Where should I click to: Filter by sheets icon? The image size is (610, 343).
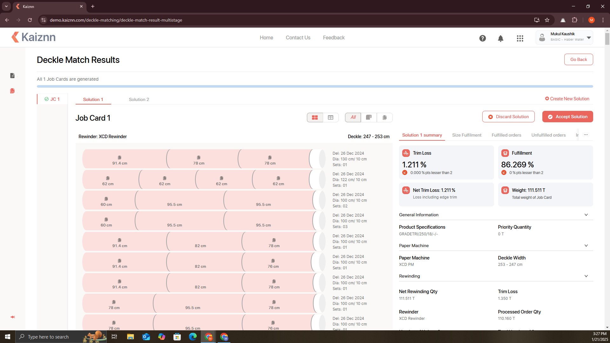384,118
